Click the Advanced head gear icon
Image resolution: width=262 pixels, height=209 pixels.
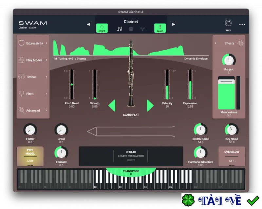pos(21,110)
